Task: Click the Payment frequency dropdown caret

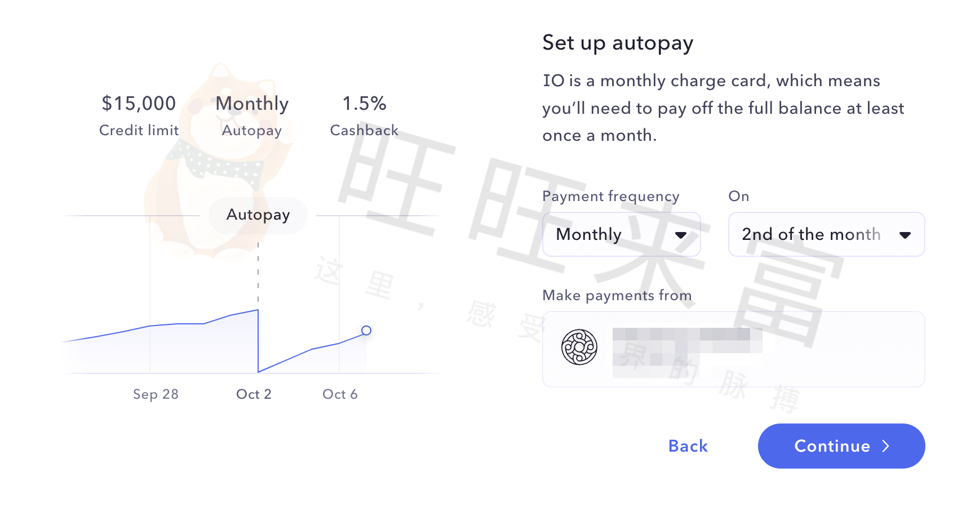Action: [681, 235]
